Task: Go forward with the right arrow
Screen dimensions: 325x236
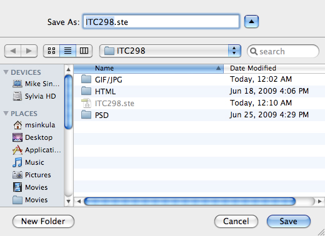Action: (x=29, y=51)
